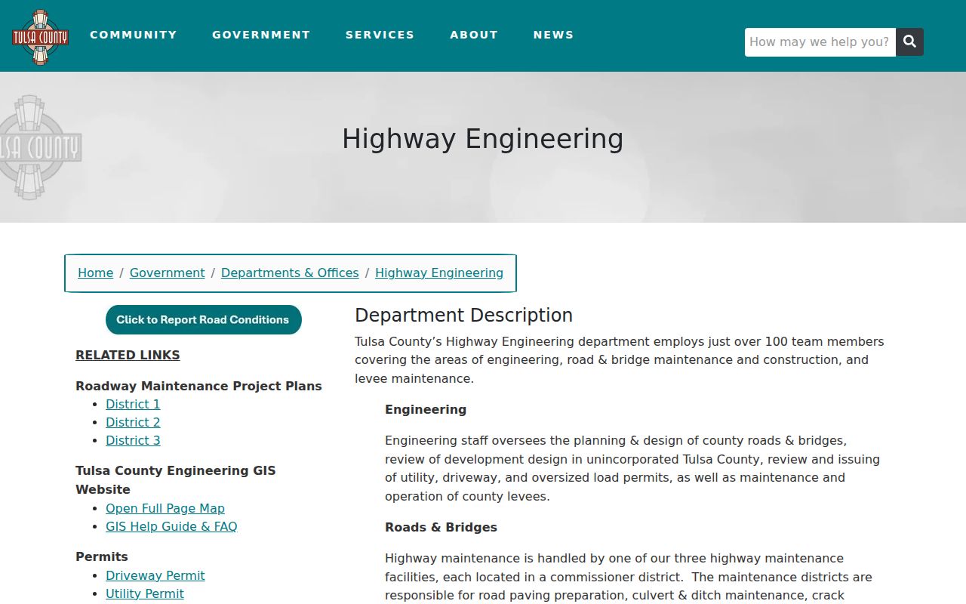This screenshot has width=966, height=604.
Task: Open the News menu
Action: click(553, 35)
